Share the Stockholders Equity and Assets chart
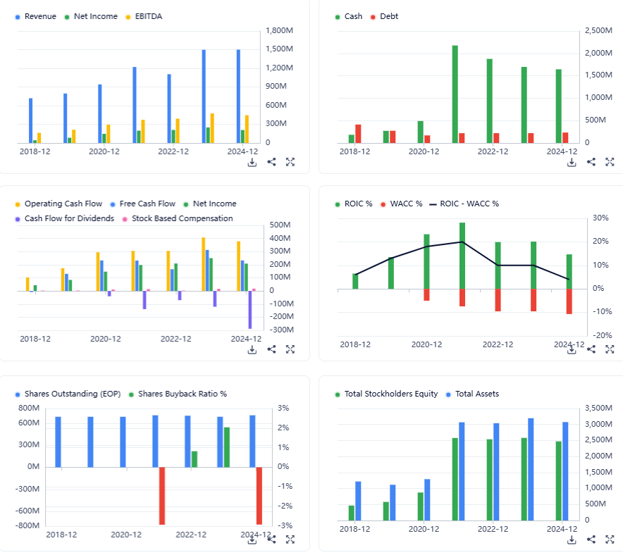Screen dimensions: 623x555 tap(591, 540)
